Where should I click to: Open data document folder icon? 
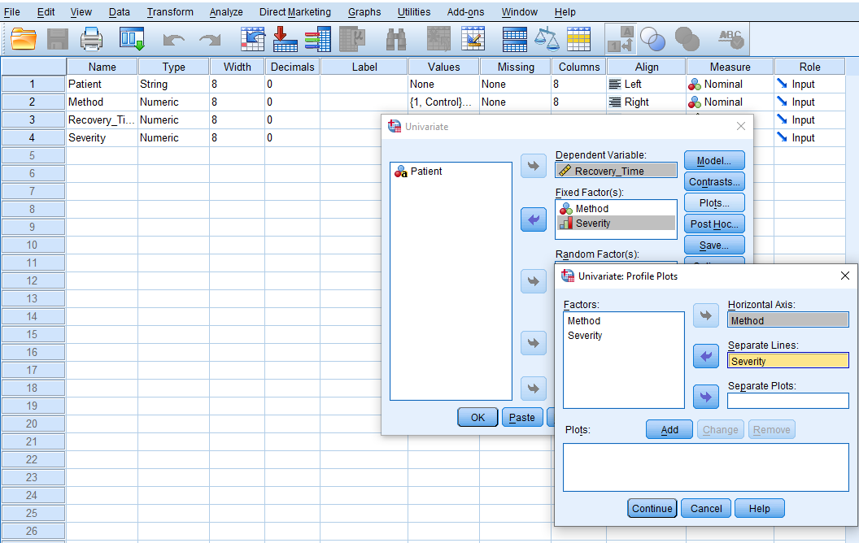(x=24, y=39)
